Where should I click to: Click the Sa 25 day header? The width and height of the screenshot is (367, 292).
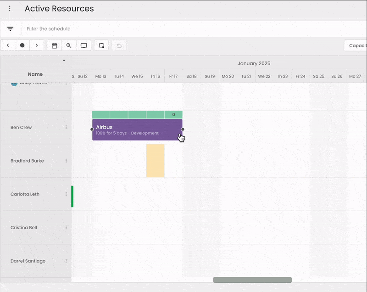(x=318, y=76)
